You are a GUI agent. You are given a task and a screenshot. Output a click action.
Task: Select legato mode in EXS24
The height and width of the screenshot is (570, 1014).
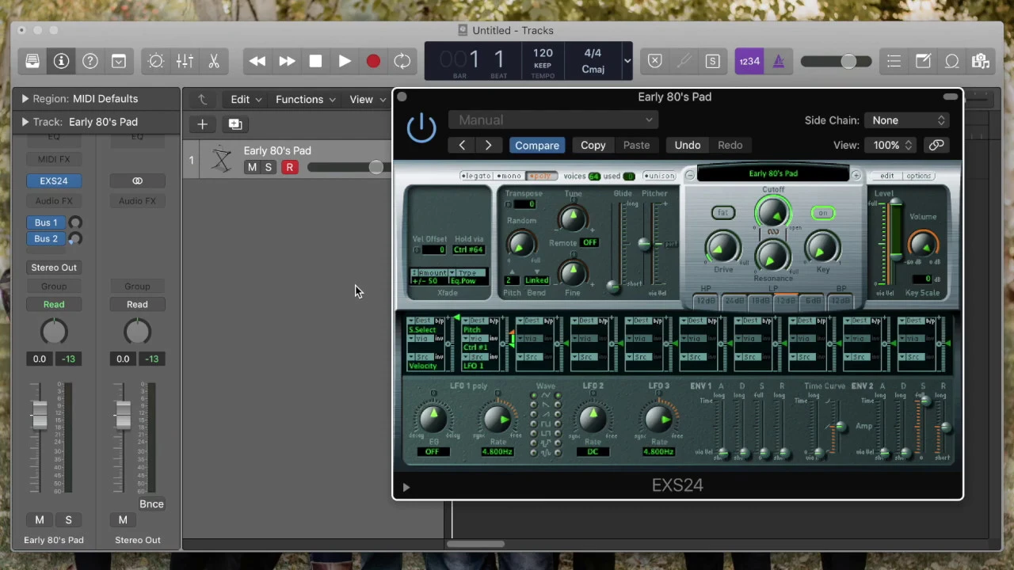coord(475,176)
